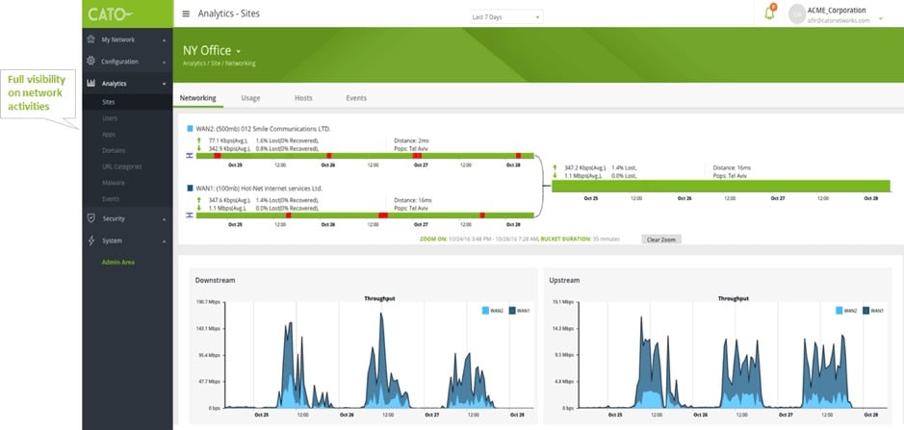The image size is (904, 430).
Task: Select Users in Analytics sidebar
Action: click(x=110, y=118)
